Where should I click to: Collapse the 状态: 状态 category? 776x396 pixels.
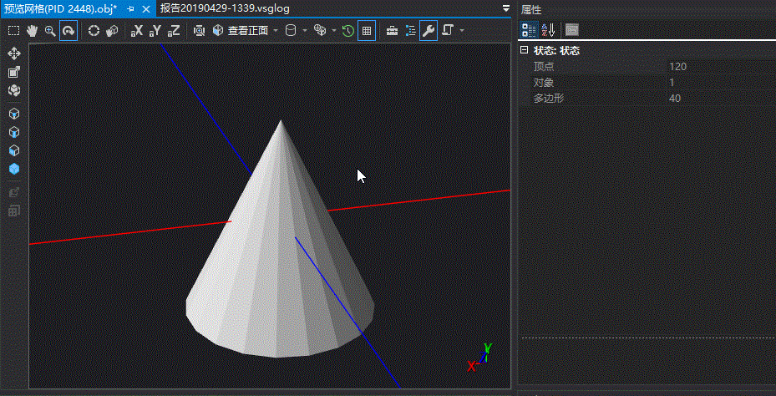[524, 50]
